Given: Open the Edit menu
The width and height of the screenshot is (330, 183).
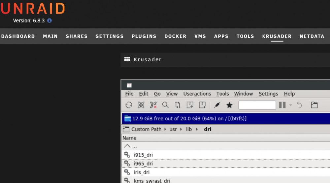Looking at the screenshot, I should [144, 94].
